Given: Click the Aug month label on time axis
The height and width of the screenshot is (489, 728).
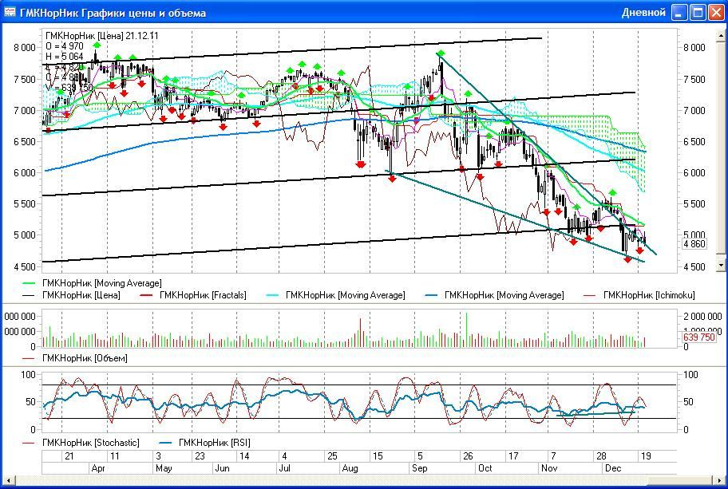Looking at the screenshot, I should [350, 468].
